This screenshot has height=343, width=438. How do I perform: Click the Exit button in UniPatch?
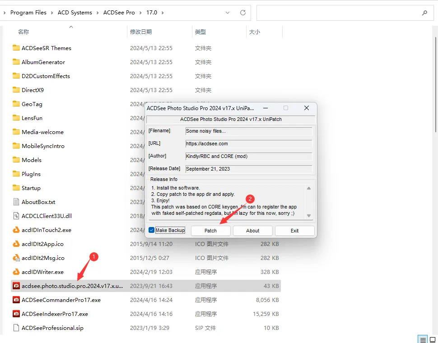click(x=295, y=231)
